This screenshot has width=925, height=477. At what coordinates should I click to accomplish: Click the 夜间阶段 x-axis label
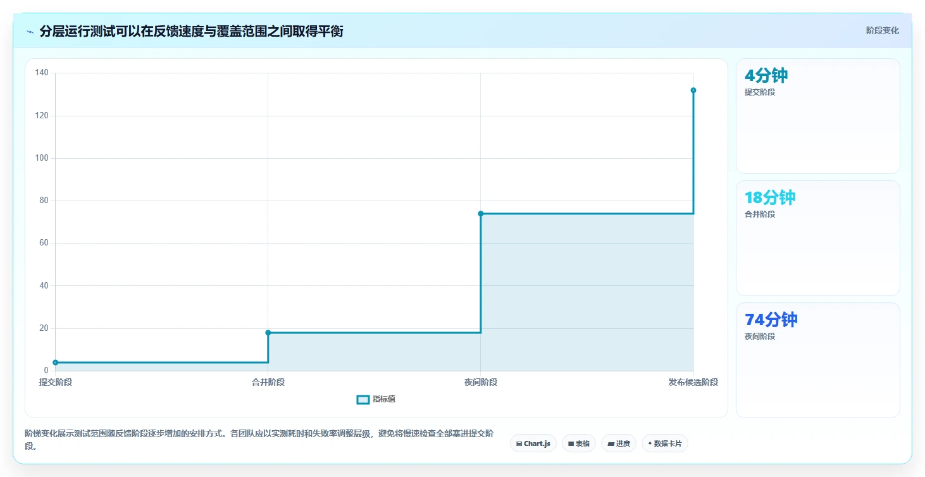tap(481, 382)
